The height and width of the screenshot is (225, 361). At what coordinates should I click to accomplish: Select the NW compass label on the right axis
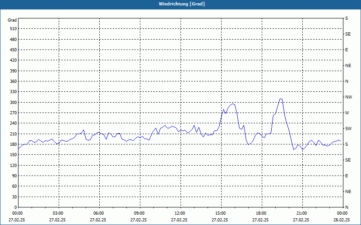[x=348, y=97]
